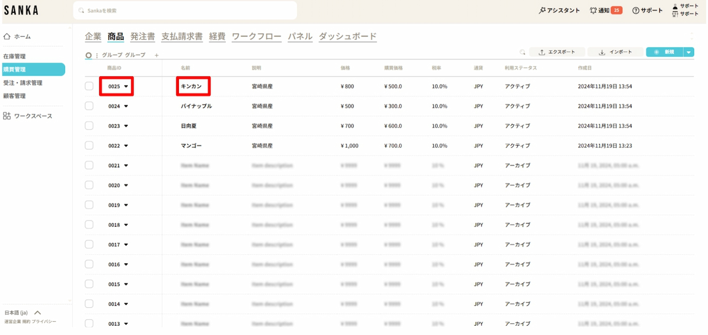The height and width of the screenshot is (335, 708).
Task: Click the 通知 bell icon
Action: (593, 10)
